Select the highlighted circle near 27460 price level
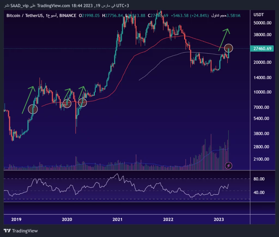279x237 pixels. coord(229,48)
